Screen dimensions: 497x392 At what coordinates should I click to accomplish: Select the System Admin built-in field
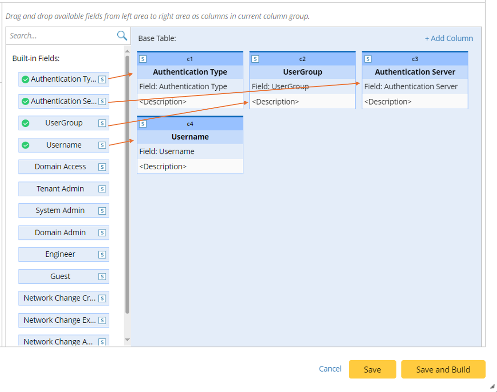coord(60,210)
